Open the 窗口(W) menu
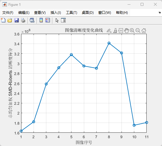Image resolution: width=162 pixels, height=146 pixels. (x=104, y=13)
